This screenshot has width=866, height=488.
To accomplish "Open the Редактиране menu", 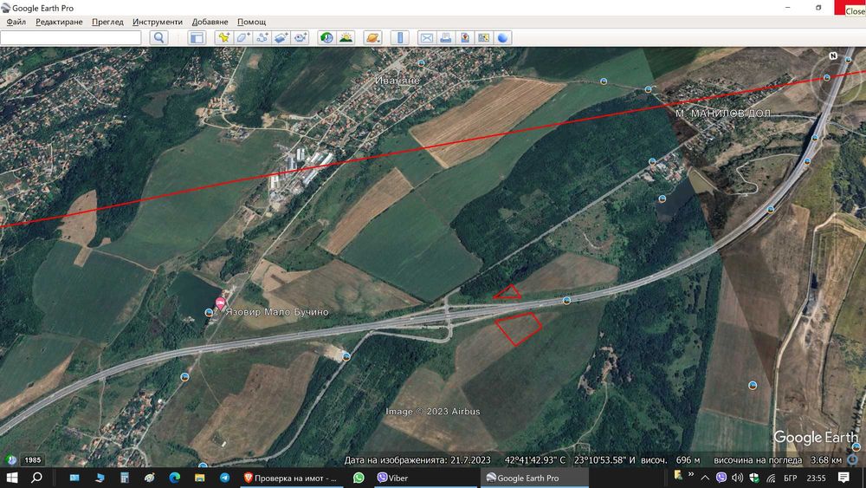I will pos(59,22).
